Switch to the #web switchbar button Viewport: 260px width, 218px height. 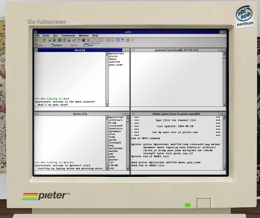coord(92,45)
